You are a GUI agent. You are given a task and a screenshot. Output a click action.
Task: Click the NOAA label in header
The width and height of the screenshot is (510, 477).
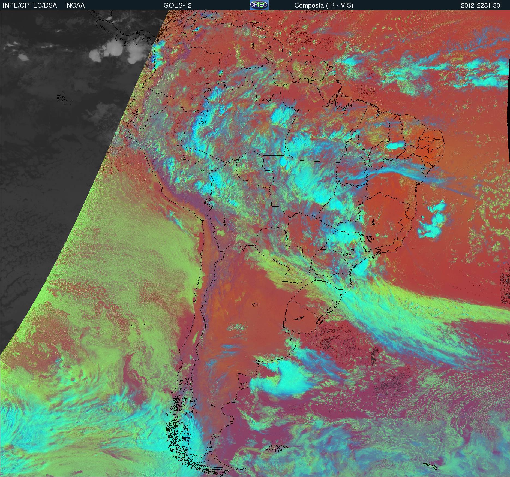coord(76,5)
